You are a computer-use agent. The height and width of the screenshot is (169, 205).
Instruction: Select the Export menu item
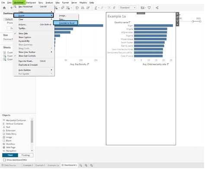pyautogui.click(x=34, y=15)
